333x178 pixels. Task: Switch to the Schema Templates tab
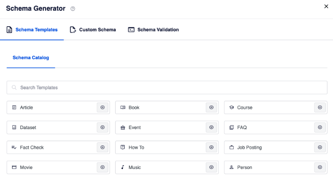pos(32,30)
